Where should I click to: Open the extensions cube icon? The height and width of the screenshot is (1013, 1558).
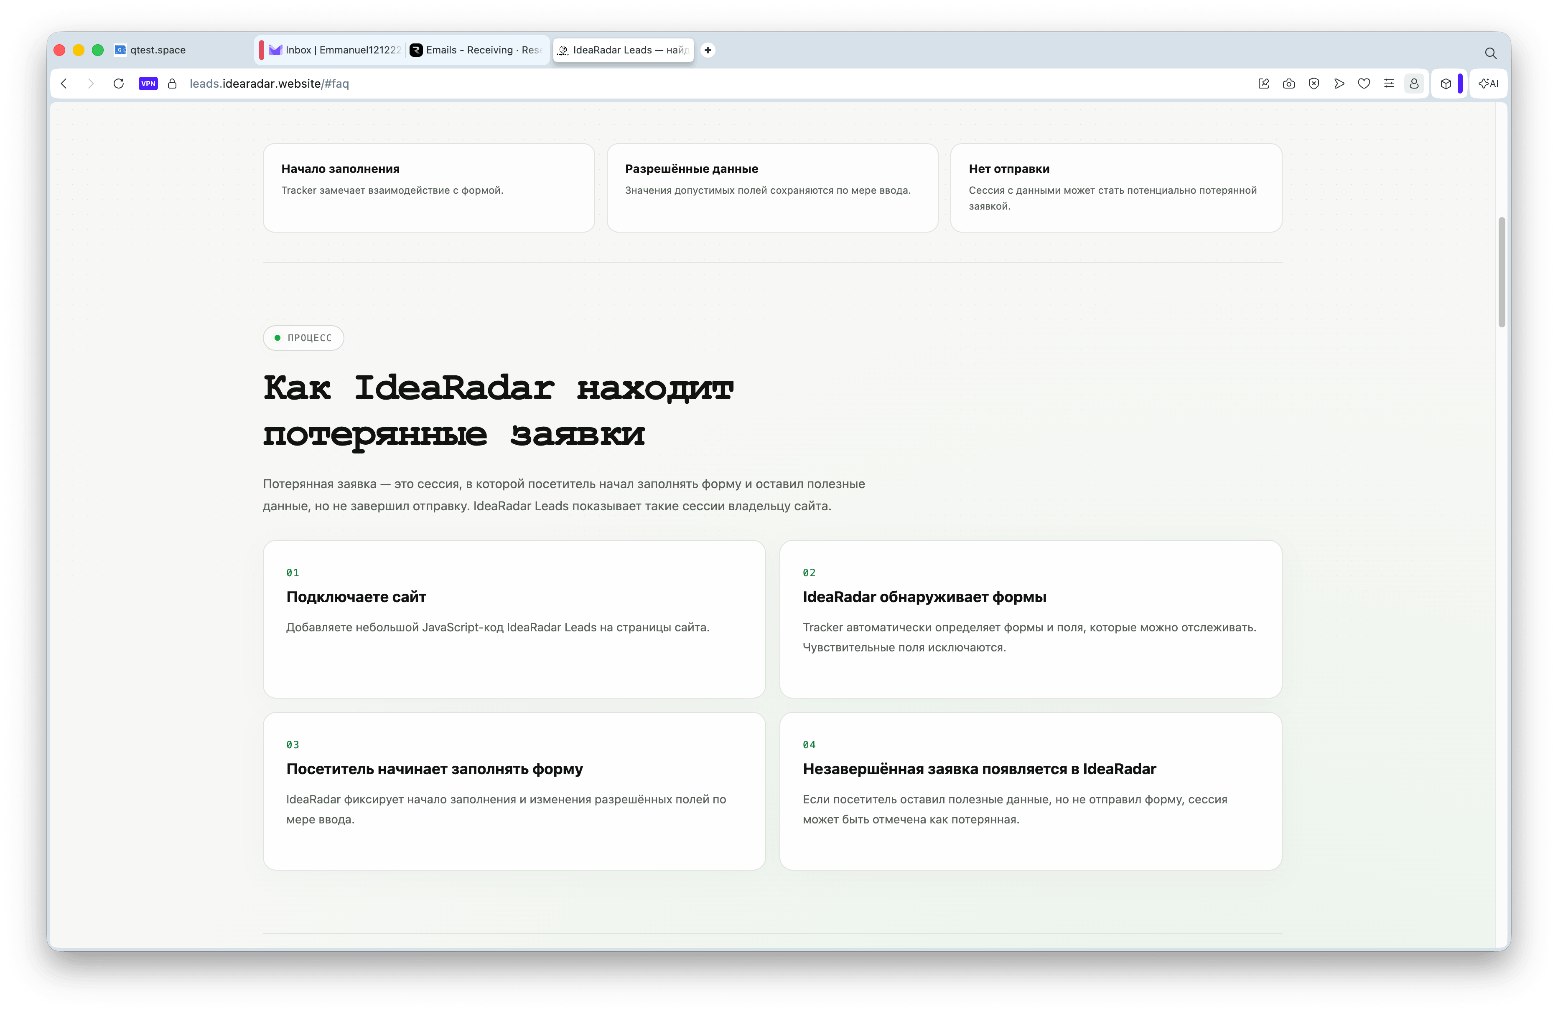(x=1446, y=84)
